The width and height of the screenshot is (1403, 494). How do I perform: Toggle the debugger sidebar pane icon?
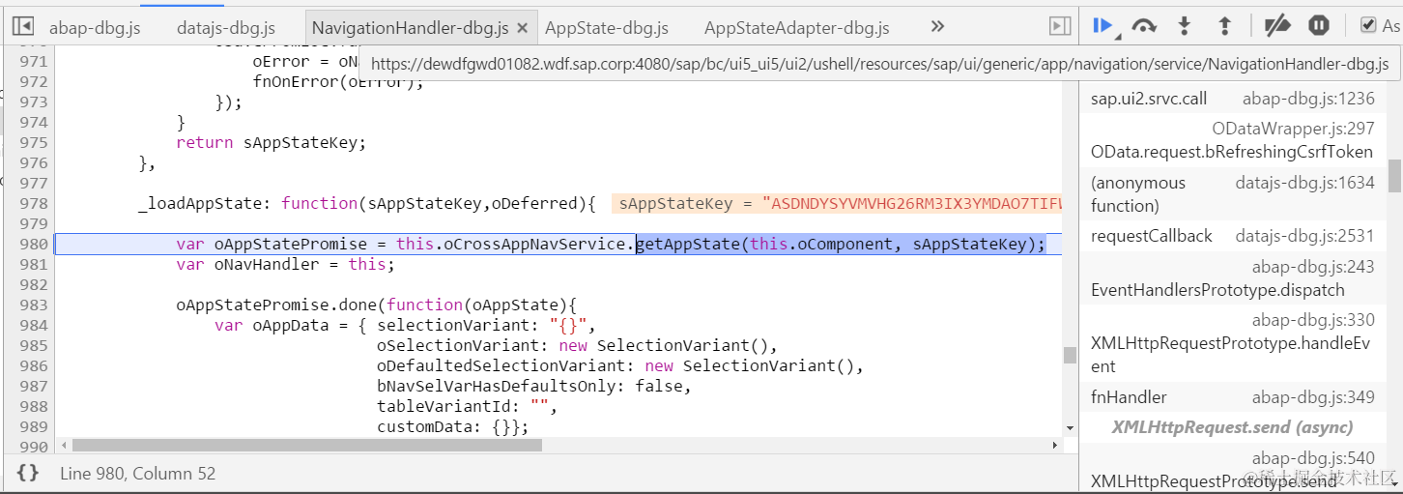(x=1060, y=27)
